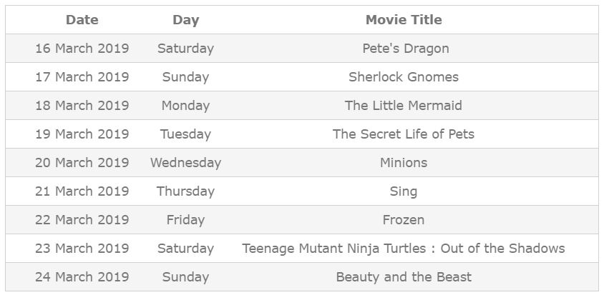The height and width of the screenshot is (300, 604).
Task: Click the Date column header
Action: [x=82, y=19]
